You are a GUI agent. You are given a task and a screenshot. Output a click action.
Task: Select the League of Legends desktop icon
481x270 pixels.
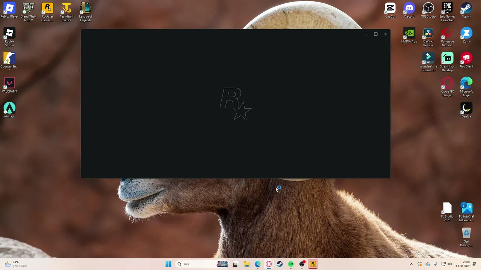click(86, 12)
